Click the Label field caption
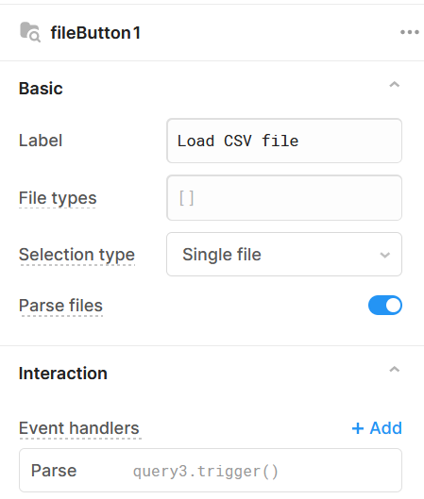 (41, 141)
